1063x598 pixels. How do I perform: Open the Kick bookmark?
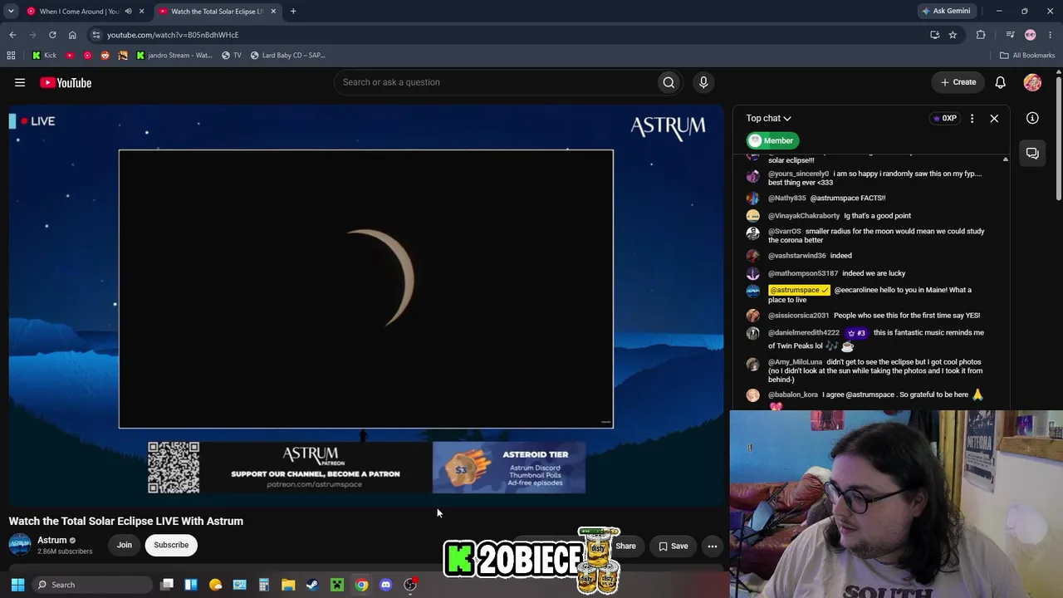(x=45, y=55)
